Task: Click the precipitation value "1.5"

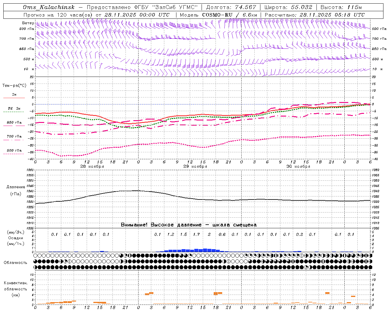Action: tap(183, 234)
